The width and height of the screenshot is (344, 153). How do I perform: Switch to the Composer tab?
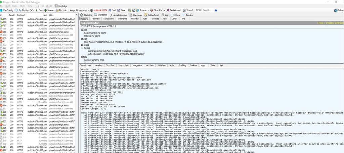136,15
